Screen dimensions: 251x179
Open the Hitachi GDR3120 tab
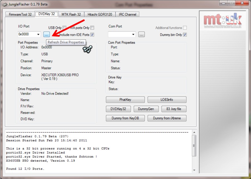(x=100, y=14)
